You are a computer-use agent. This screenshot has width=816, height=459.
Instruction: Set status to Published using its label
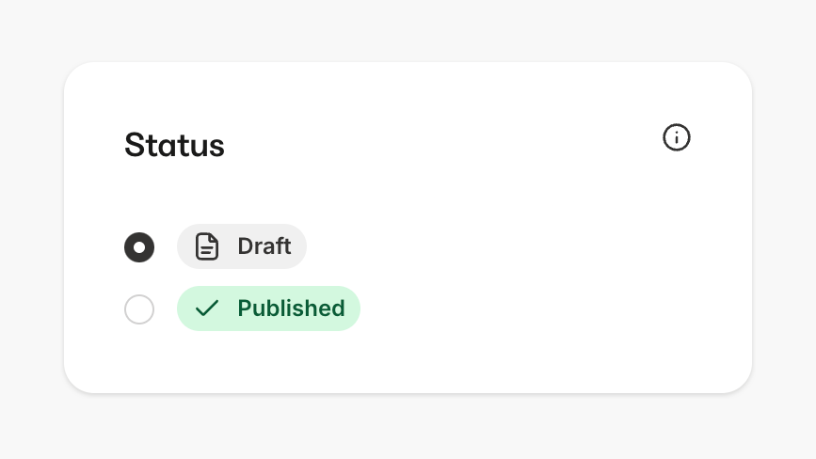291,309
